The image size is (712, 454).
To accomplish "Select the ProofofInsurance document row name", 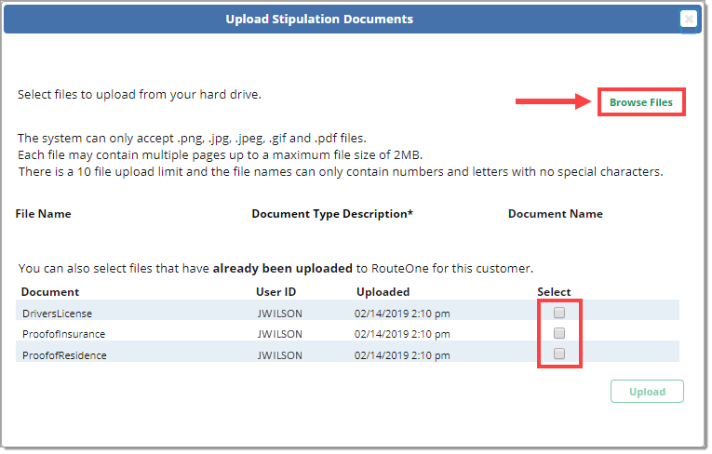I will (63, 334).
